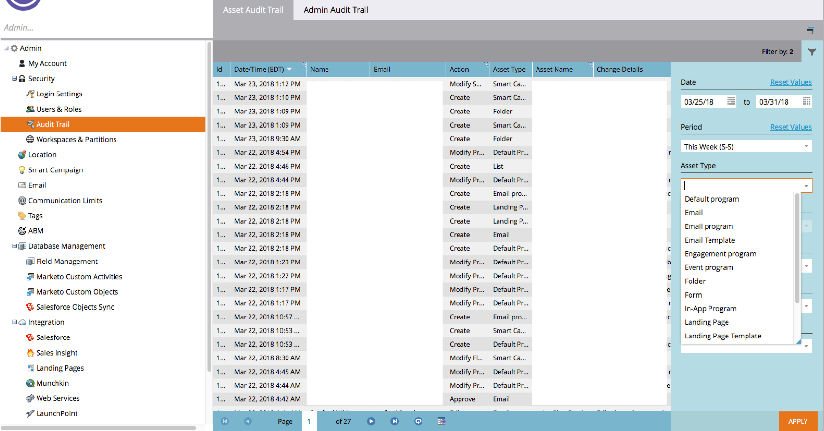Sort by Date/Time (EDT) column header
This screenshot has height=431, width=824.
(x=259, y=69)
